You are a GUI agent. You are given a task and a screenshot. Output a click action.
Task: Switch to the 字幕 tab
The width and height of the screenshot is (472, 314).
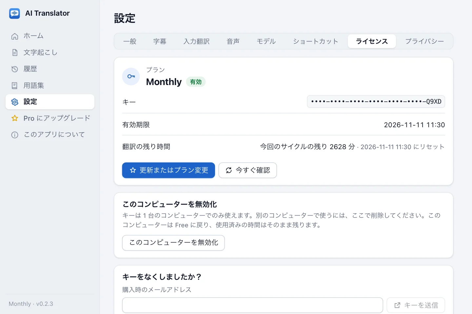point(160,42)
